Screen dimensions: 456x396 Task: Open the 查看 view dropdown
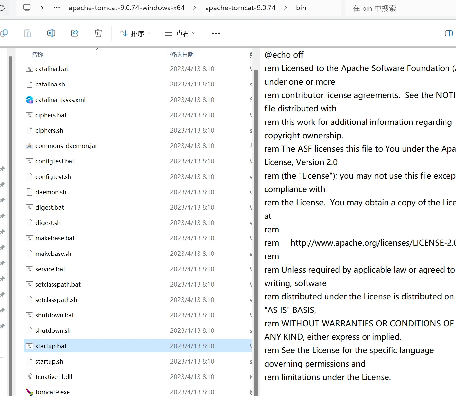click(x=180, y=33)
